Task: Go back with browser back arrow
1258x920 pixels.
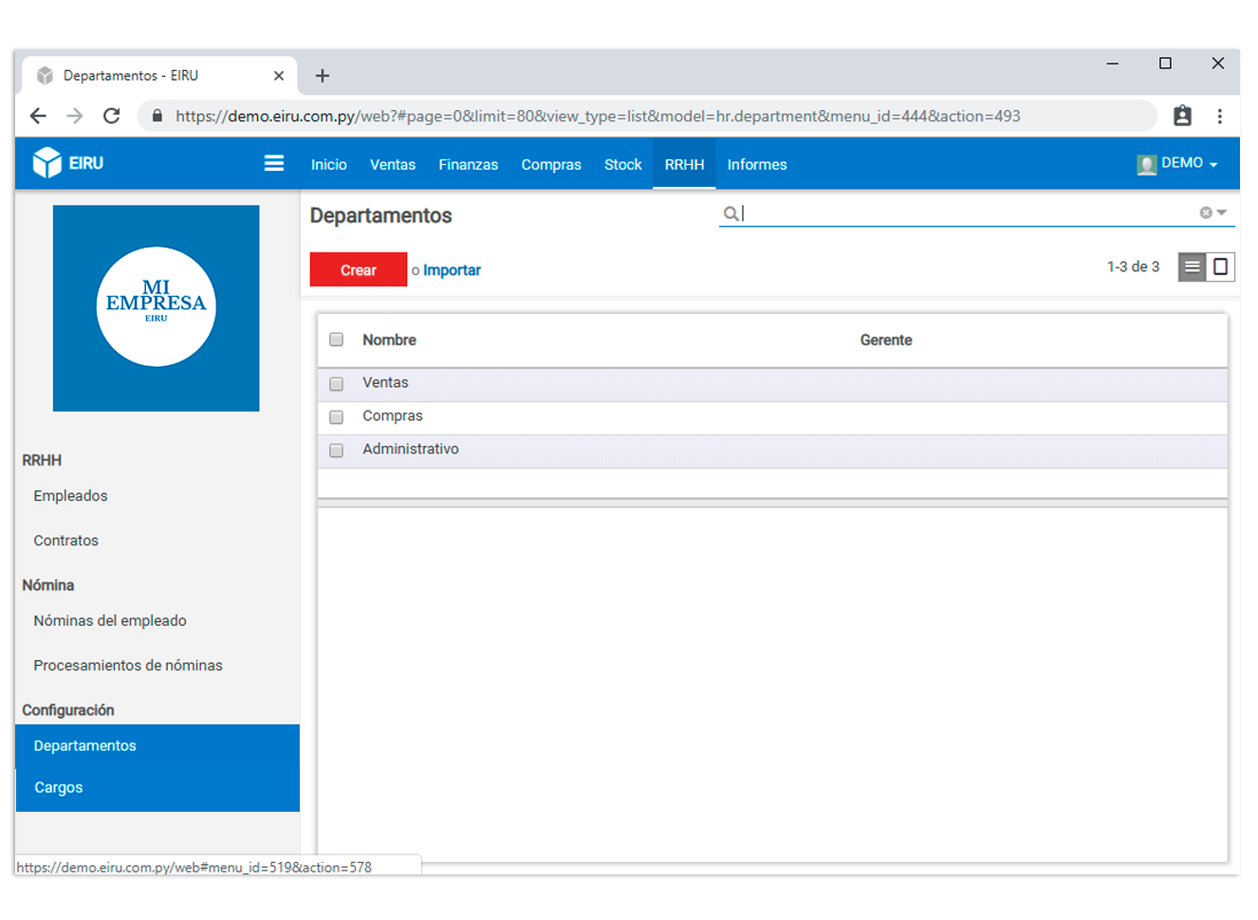Action: 38,116
